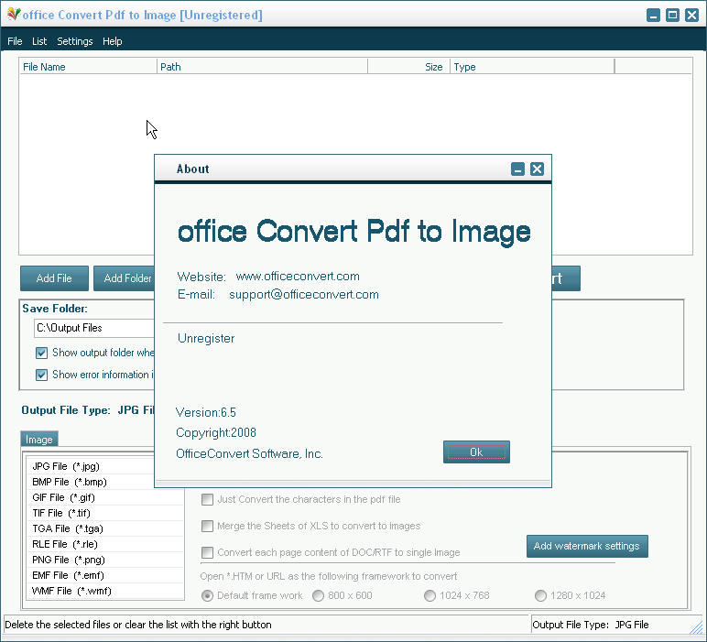Click the Save Folder path field

click(94, 328)
